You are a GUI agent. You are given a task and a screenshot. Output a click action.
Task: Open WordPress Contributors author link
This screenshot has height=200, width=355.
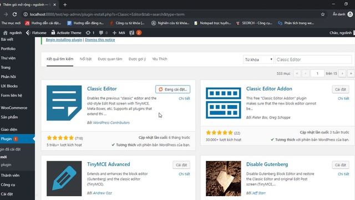pyautogui.click(x=111, y=123)
